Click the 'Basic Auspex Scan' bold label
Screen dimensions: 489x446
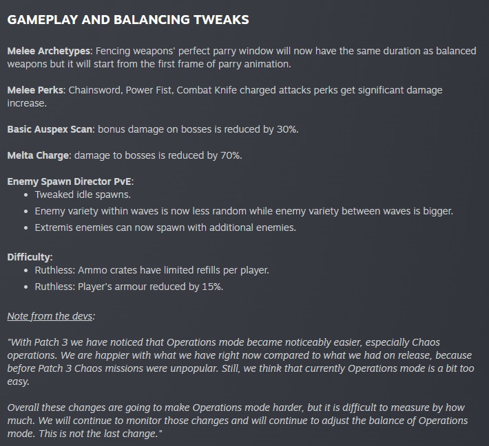click(x=50, y=129)
